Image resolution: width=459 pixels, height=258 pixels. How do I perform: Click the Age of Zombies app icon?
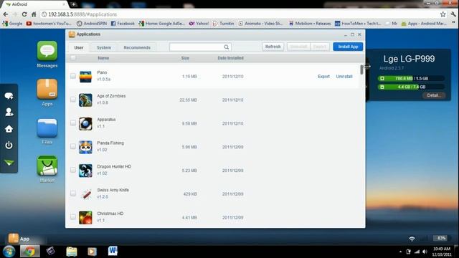pyautogui.click(x=85, y=100)
